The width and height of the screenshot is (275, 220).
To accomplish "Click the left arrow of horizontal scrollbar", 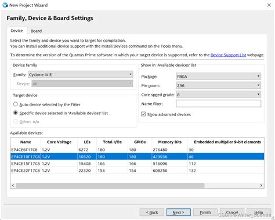I will [13, 185].
